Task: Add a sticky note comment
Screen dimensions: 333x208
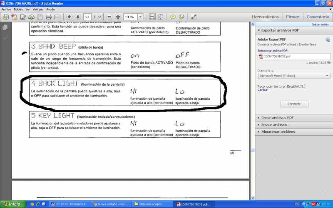Action: tap(173, 17)
